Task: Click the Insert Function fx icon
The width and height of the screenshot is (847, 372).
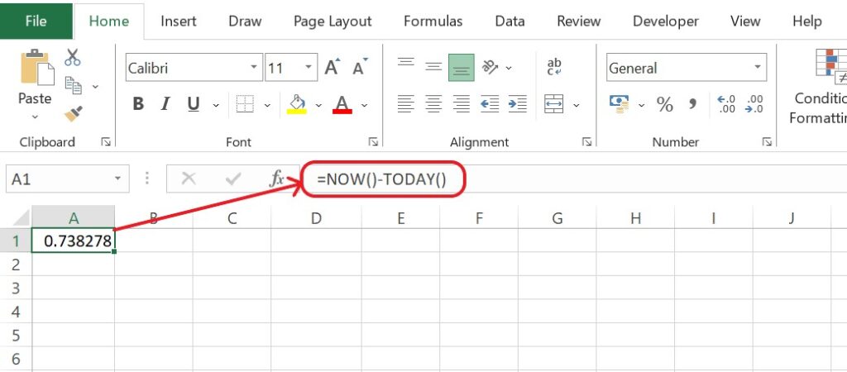Action: click(x=276, y=179)
